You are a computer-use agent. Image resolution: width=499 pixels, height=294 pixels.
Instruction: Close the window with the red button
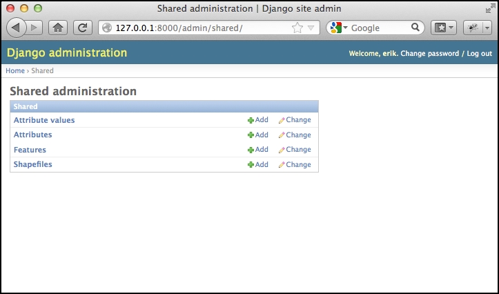10,8
